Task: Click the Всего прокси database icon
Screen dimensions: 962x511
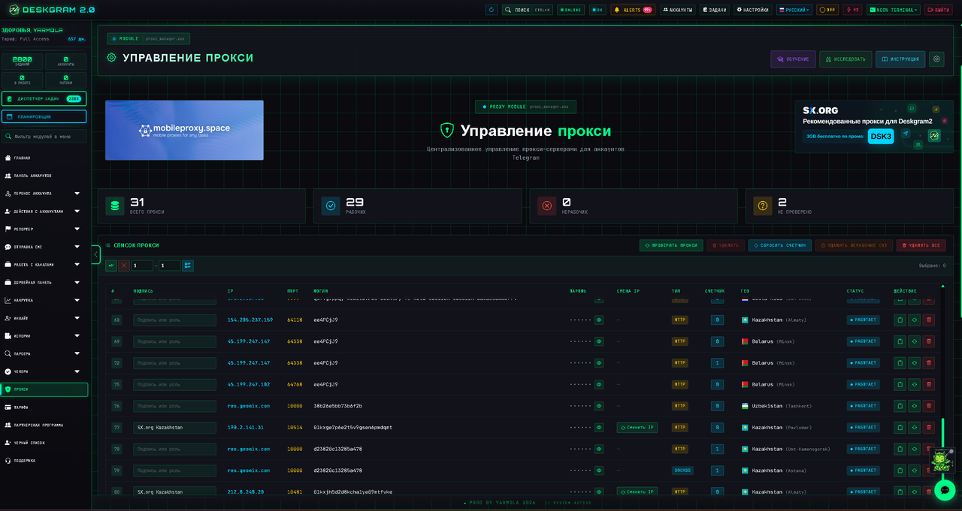Action: (115, 206)
